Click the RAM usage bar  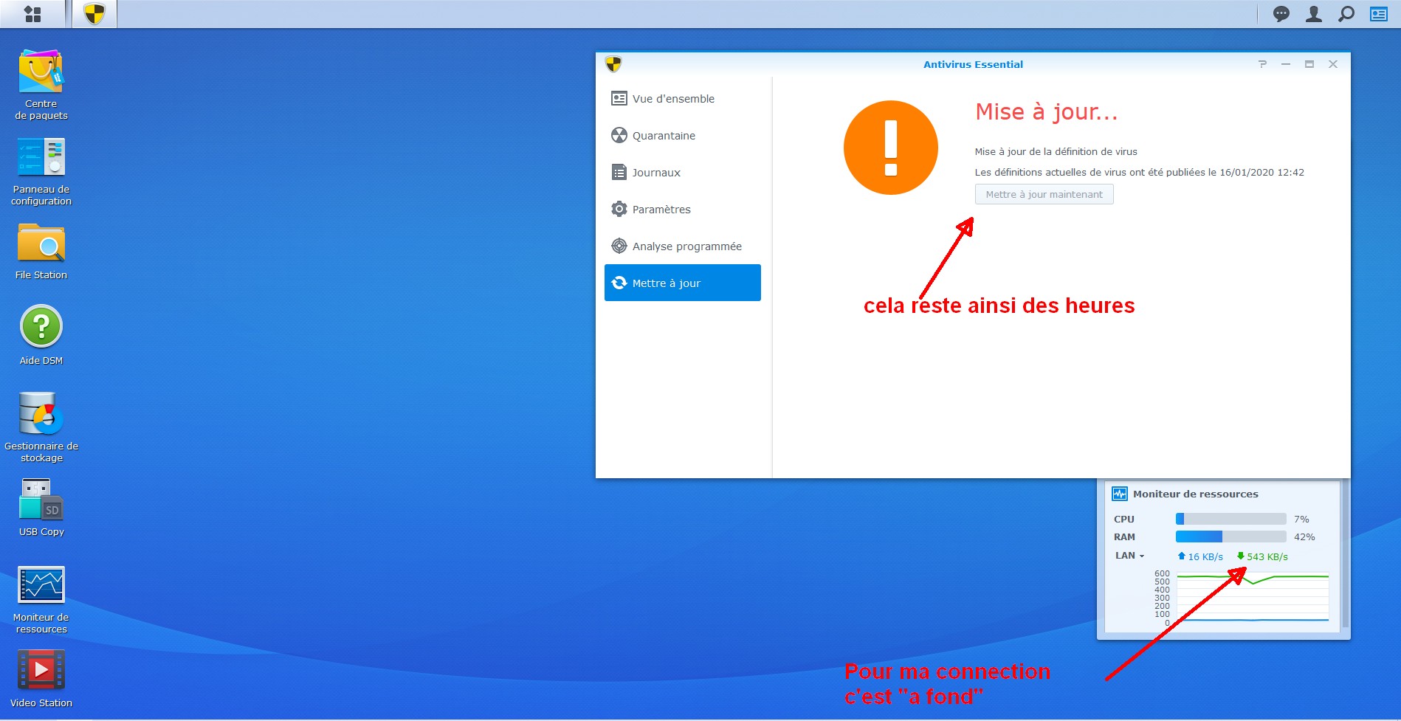tap(1230, 537)
